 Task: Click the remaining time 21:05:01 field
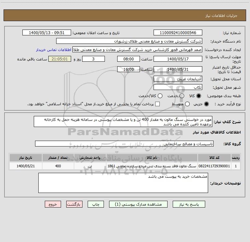(60, 59)
